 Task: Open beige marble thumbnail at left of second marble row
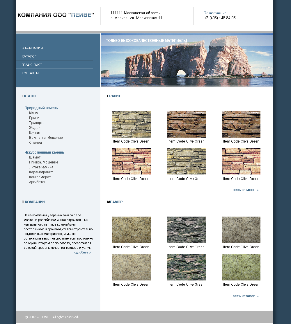click(x=132, y=267)
